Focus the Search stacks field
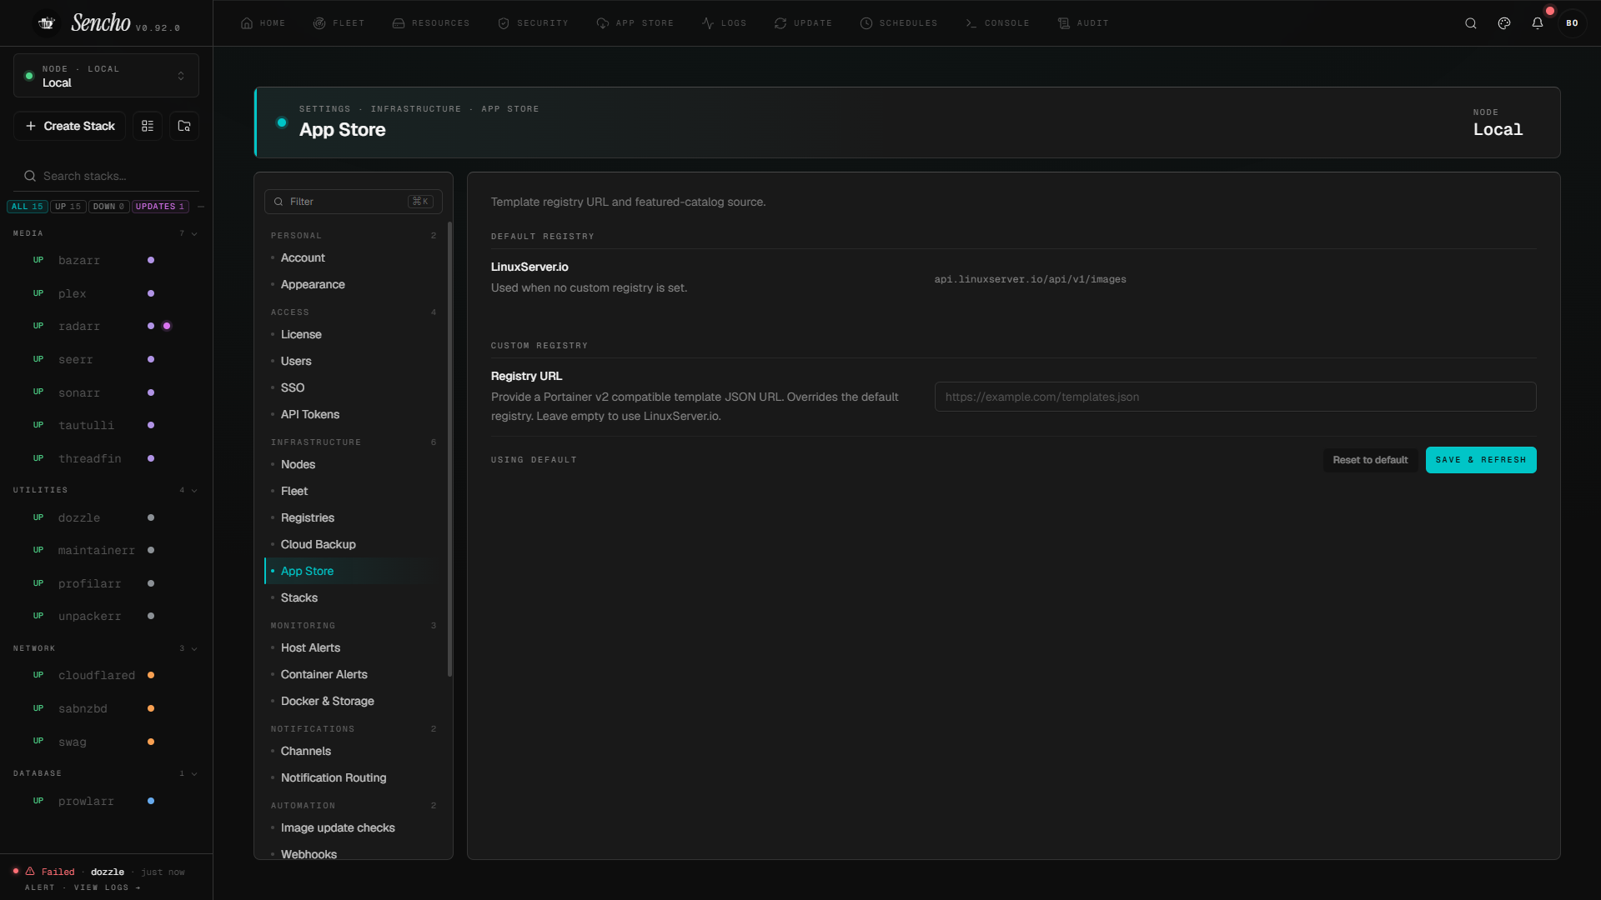 [106, 176]
